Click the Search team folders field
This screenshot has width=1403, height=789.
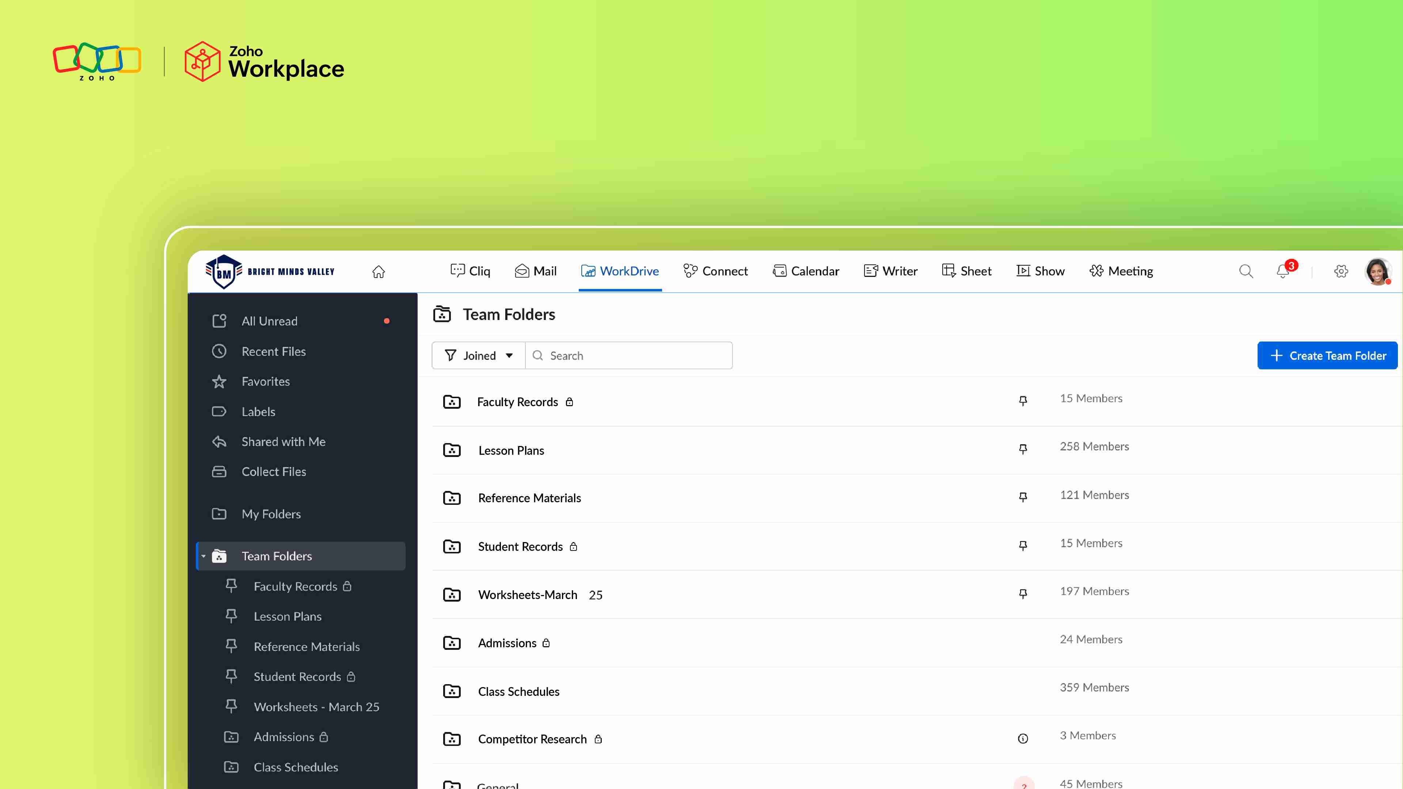[629, 355]
